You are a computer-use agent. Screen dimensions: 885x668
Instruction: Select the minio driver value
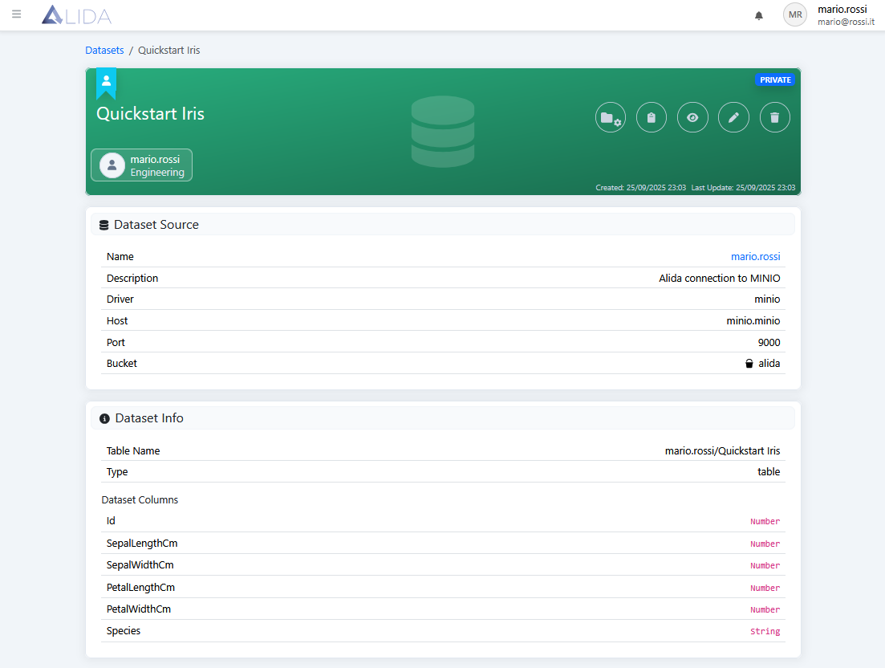[x=767, y=299]
